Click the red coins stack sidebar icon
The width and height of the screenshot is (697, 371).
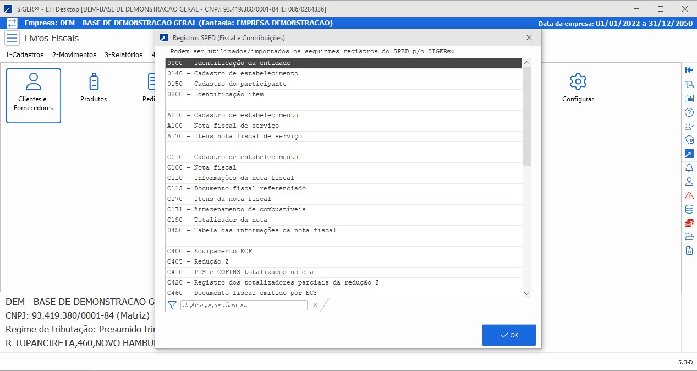689,223
